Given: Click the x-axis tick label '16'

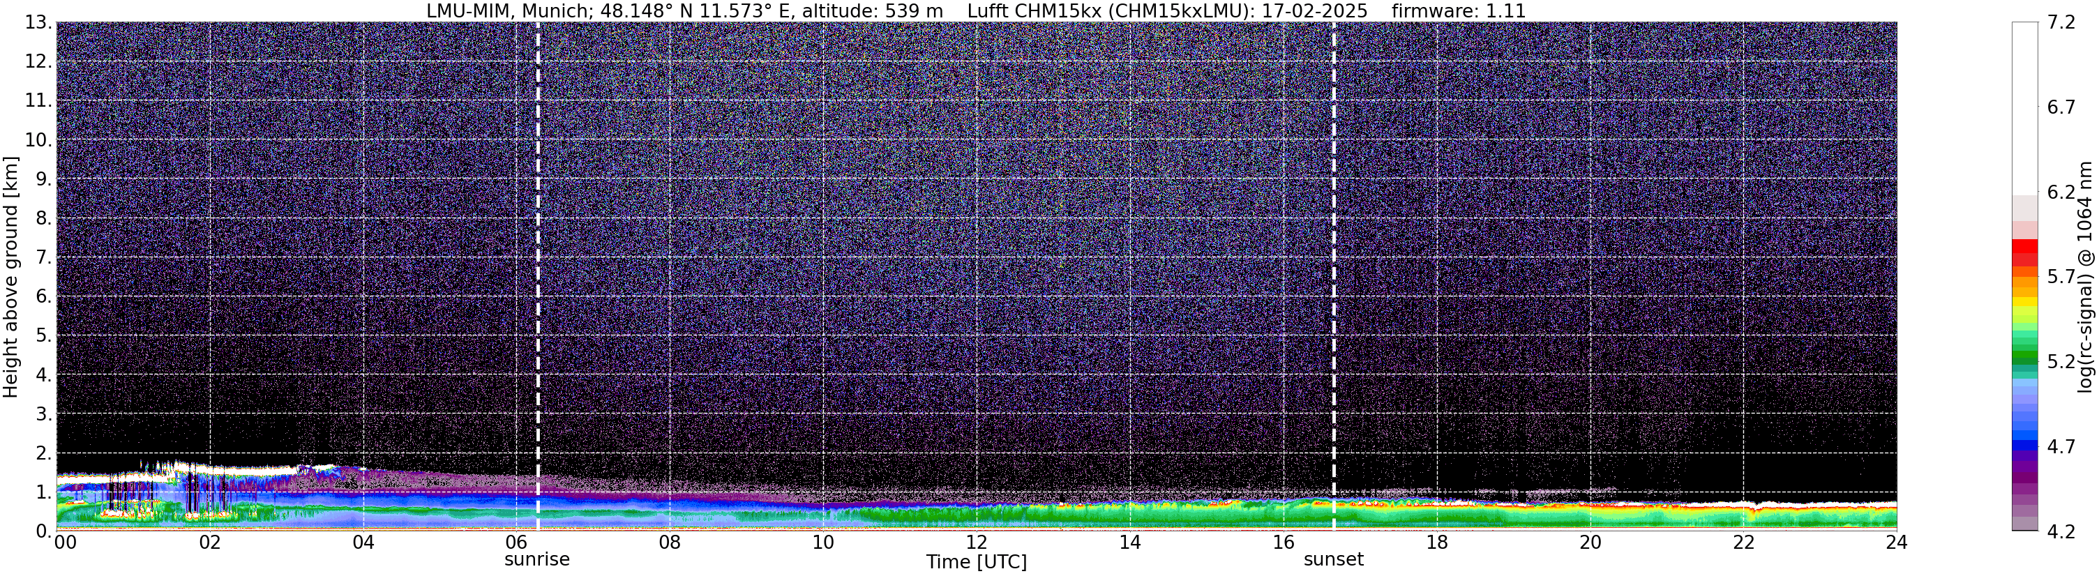Looking at the screenshot, I should [x=1284, y=543].
